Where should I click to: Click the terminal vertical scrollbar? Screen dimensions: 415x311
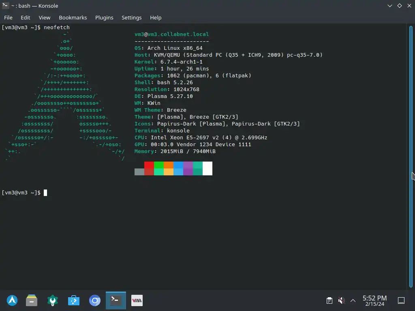coord(411,156)
